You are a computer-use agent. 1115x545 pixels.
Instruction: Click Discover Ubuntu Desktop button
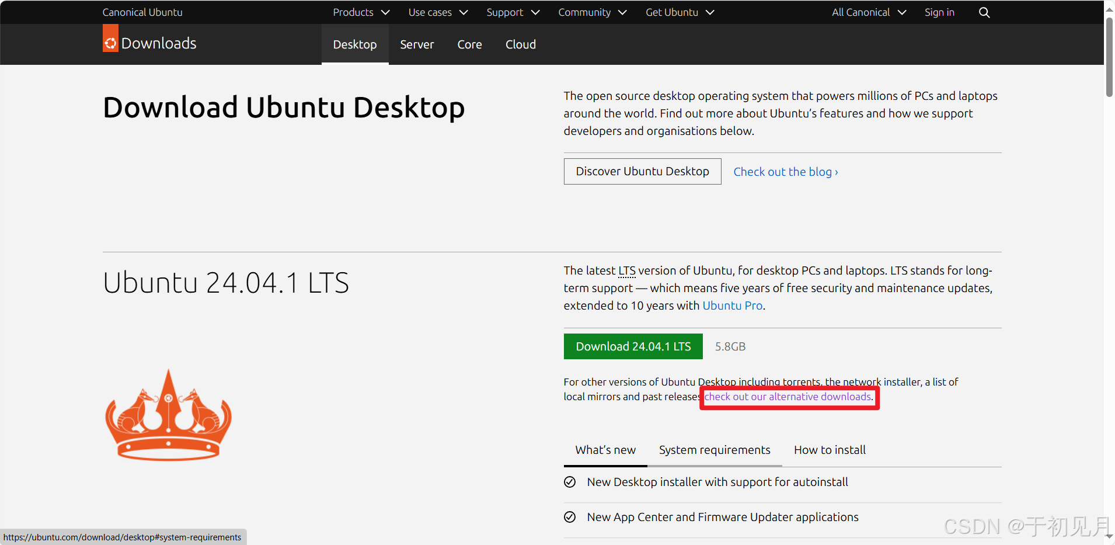[x=642, y=171]
